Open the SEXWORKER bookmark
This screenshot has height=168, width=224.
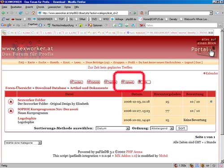pyautogui.click(x=43, y=19)
